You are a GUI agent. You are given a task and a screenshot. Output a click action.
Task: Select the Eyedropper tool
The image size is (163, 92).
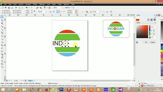(2, 57)
